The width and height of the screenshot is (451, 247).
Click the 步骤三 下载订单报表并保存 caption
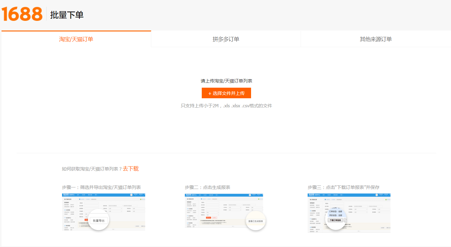pyautogui.click(x=344, y=187)
